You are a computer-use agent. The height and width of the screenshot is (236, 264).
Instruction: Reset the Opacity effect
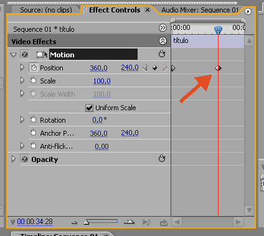pos(162,158)
